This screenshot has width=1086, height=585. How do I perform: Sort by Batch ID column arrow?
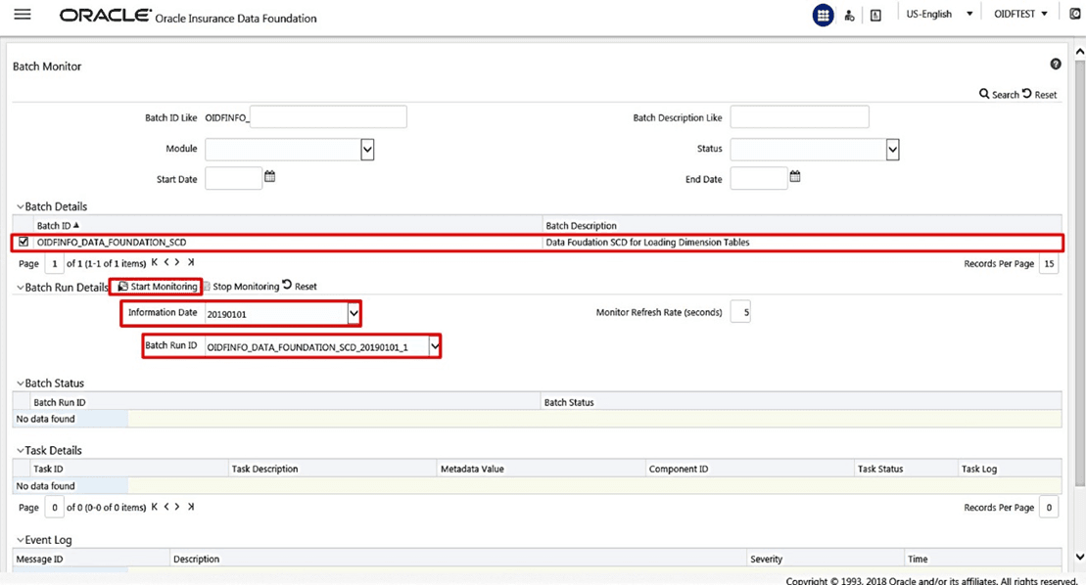pyautogui.click(x=76, y=225)
